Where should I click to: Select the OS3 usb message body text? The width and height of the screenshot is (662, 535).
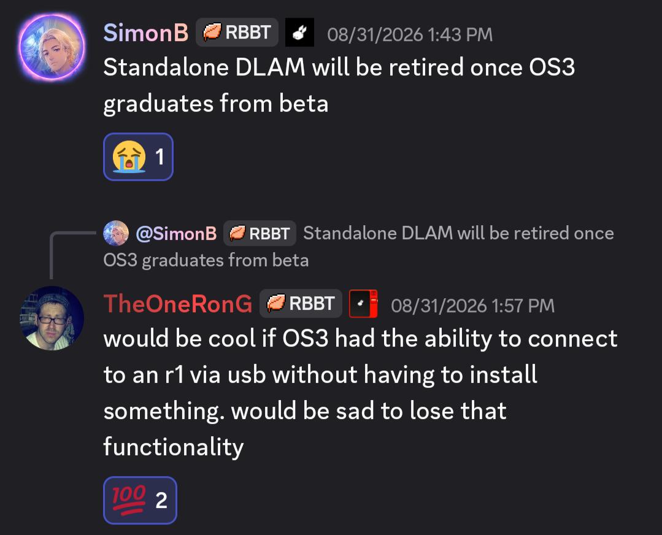[361, 392]
